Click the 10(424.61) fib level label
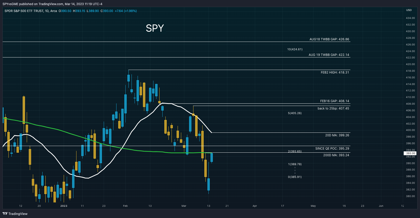The image size is (420, 218). (x=295, y=49)
